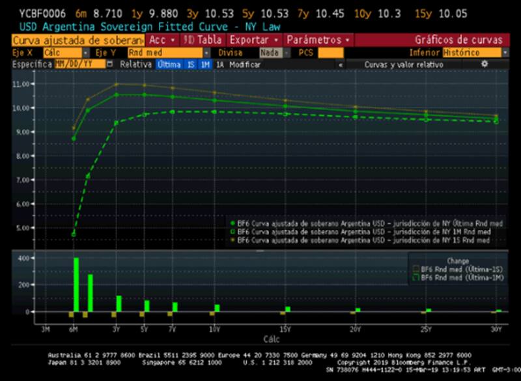521x381 pixels.
Task: Open the Parámetros menu
Action: click(x=318, y=40)
